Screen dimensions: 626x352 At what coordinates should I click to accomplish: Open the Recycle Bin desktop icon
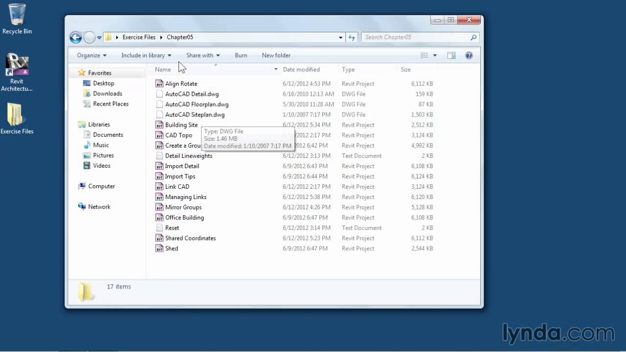click(17, 19)
